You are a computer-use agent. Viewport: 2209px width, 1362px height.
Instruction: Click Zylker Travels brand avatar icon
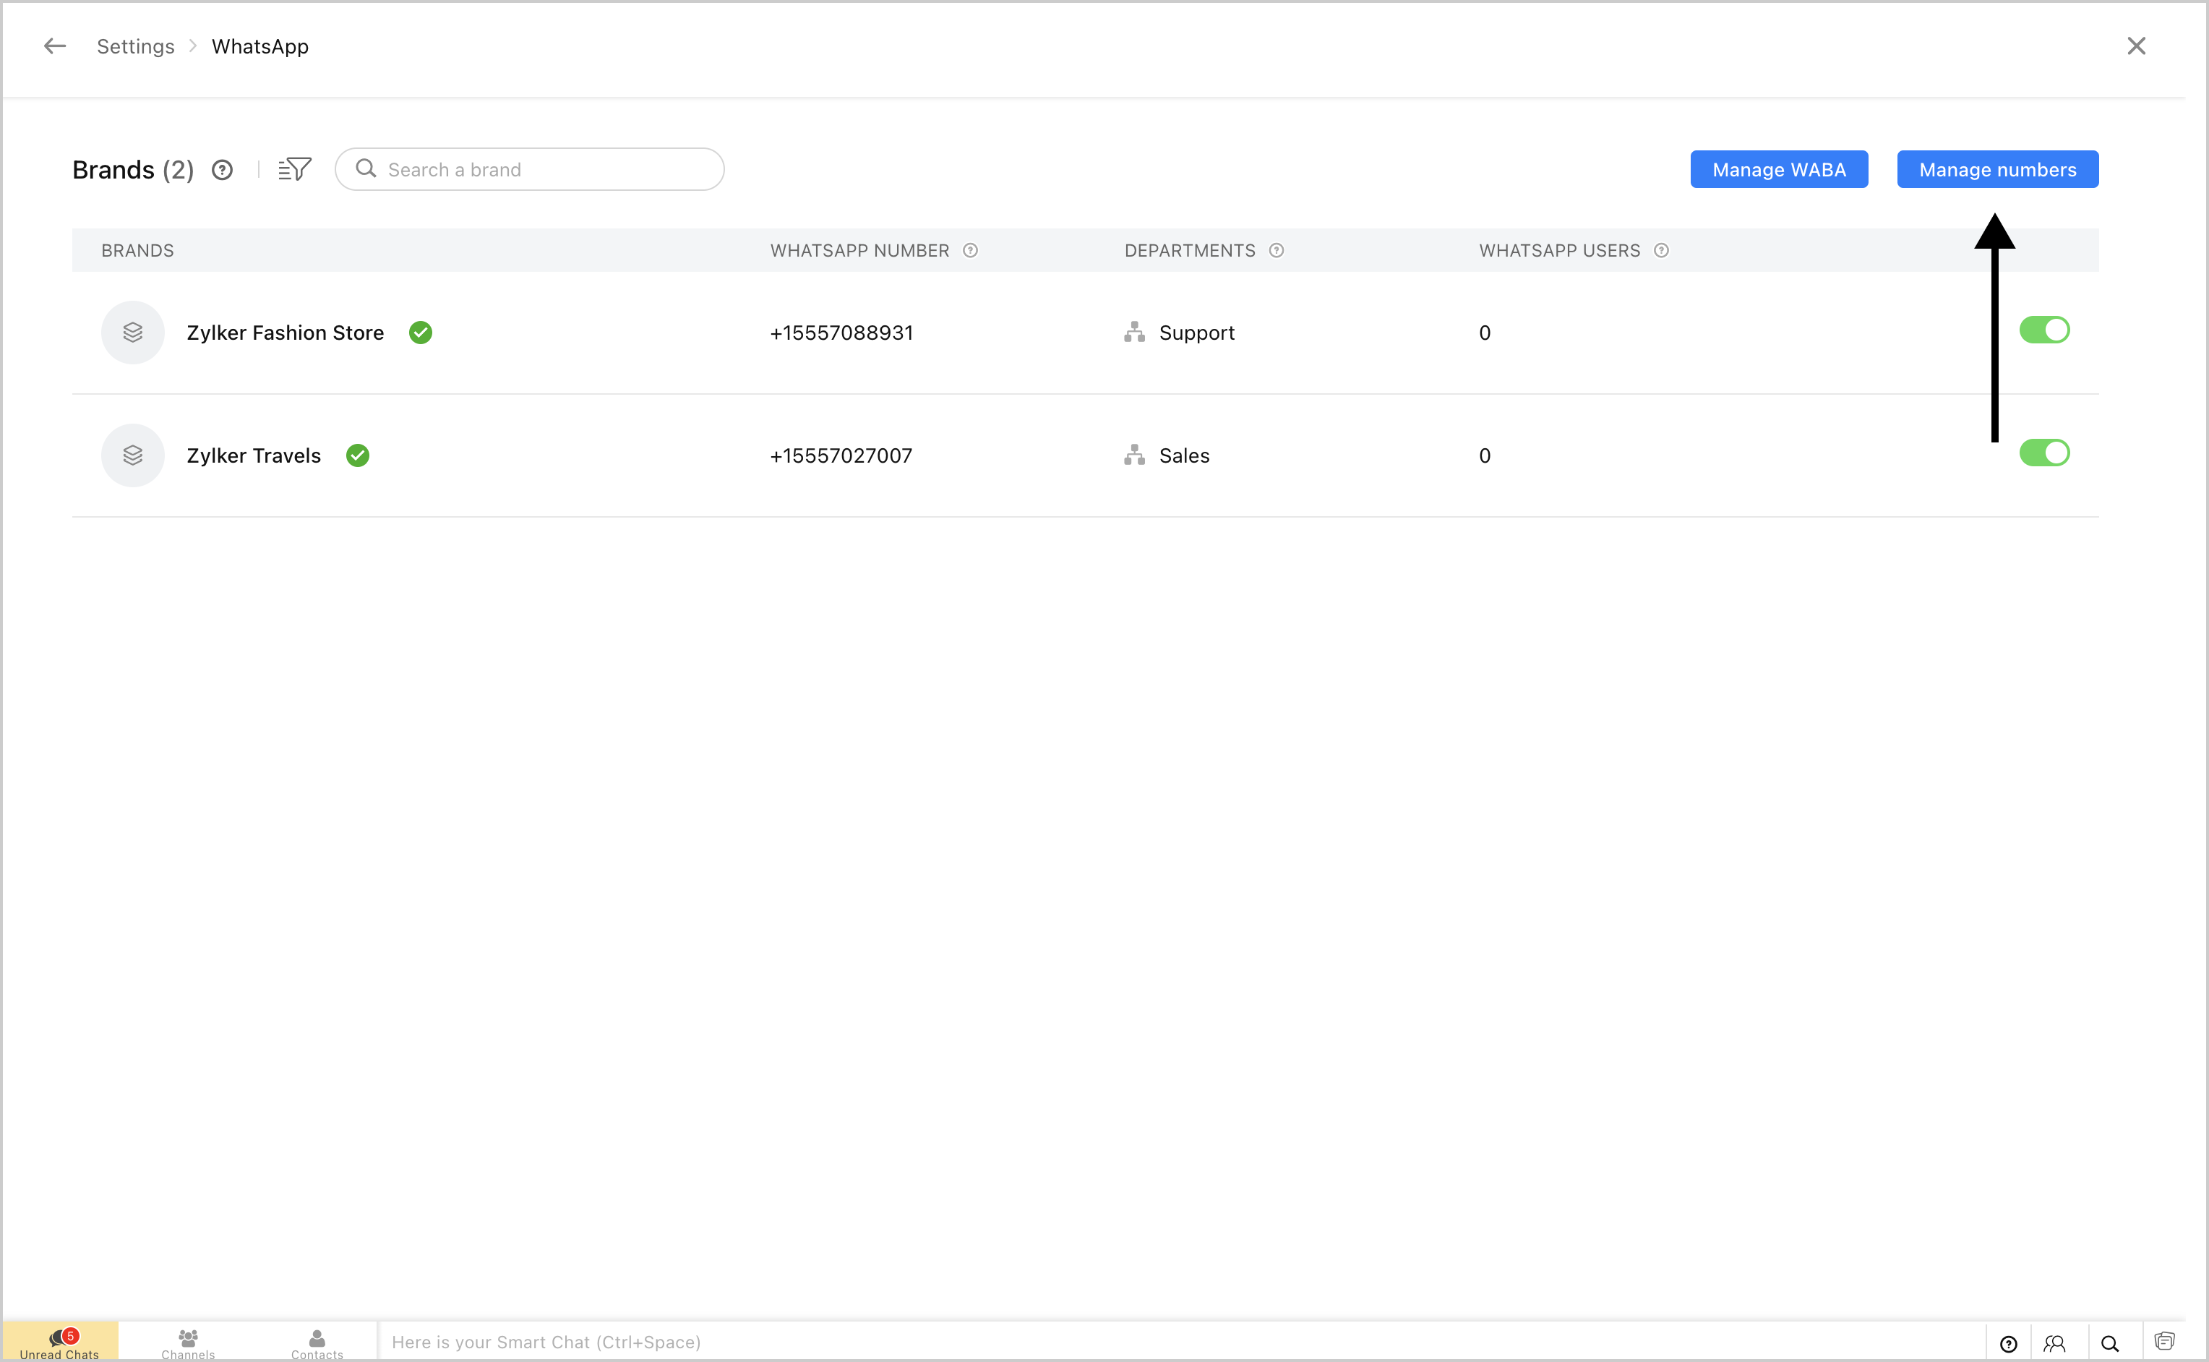132,455
